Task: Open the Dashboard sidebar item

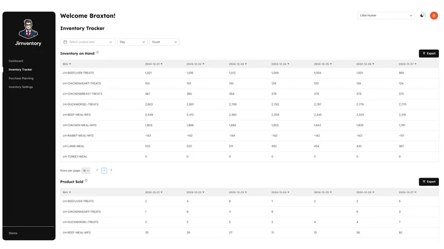Action: 16,61
